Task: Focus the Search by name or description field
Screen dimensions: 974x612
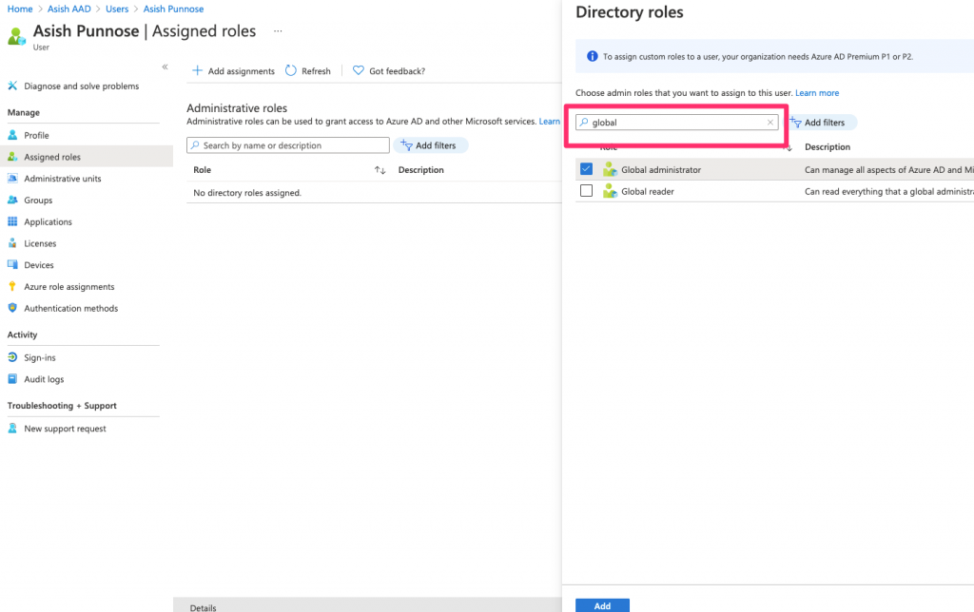Action: [287, 145]
